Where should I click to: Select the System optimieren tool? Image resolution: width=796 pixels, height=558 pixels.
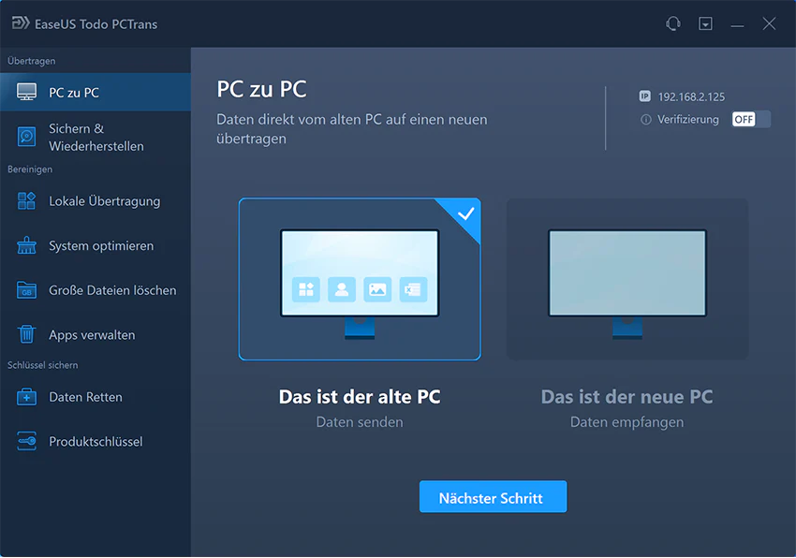pyautogui.click(x=26, y=245)
